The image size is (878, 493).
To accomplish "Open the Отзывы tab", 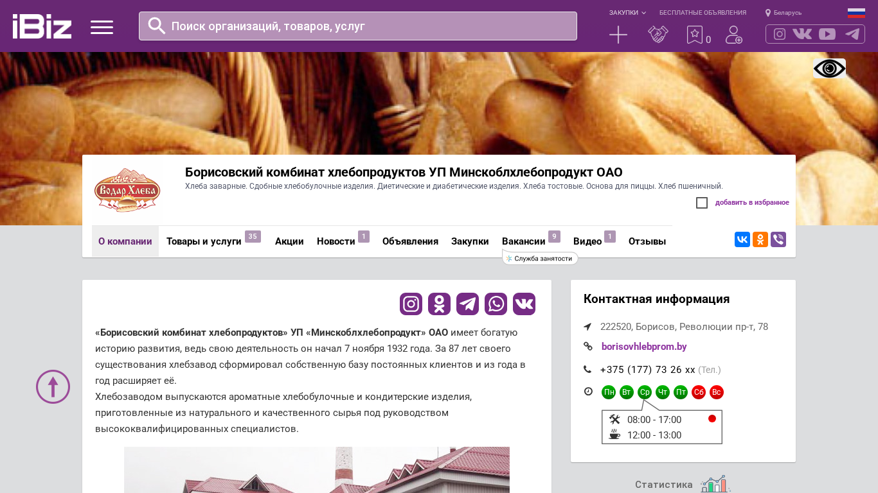I will [647, 241].
